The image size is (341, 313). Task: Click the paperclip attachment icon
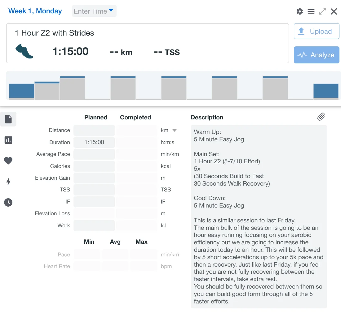321,117
